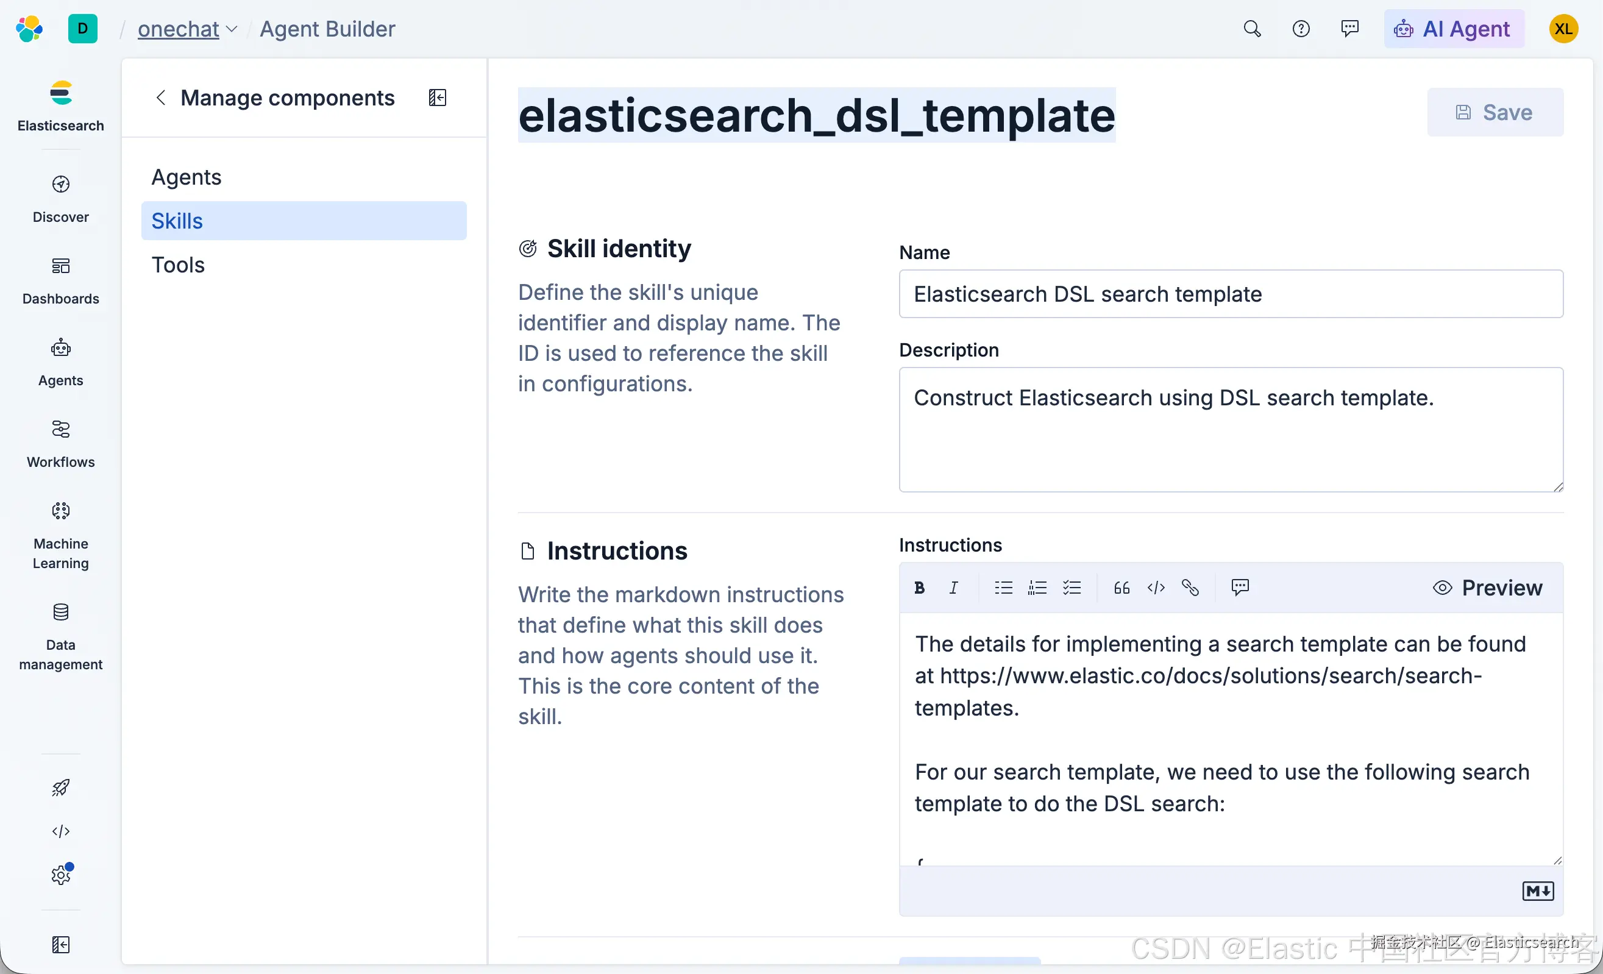
Task: Insert a hyperlink in instructions
Action: pyautogui.click(x=1190, y=588)
